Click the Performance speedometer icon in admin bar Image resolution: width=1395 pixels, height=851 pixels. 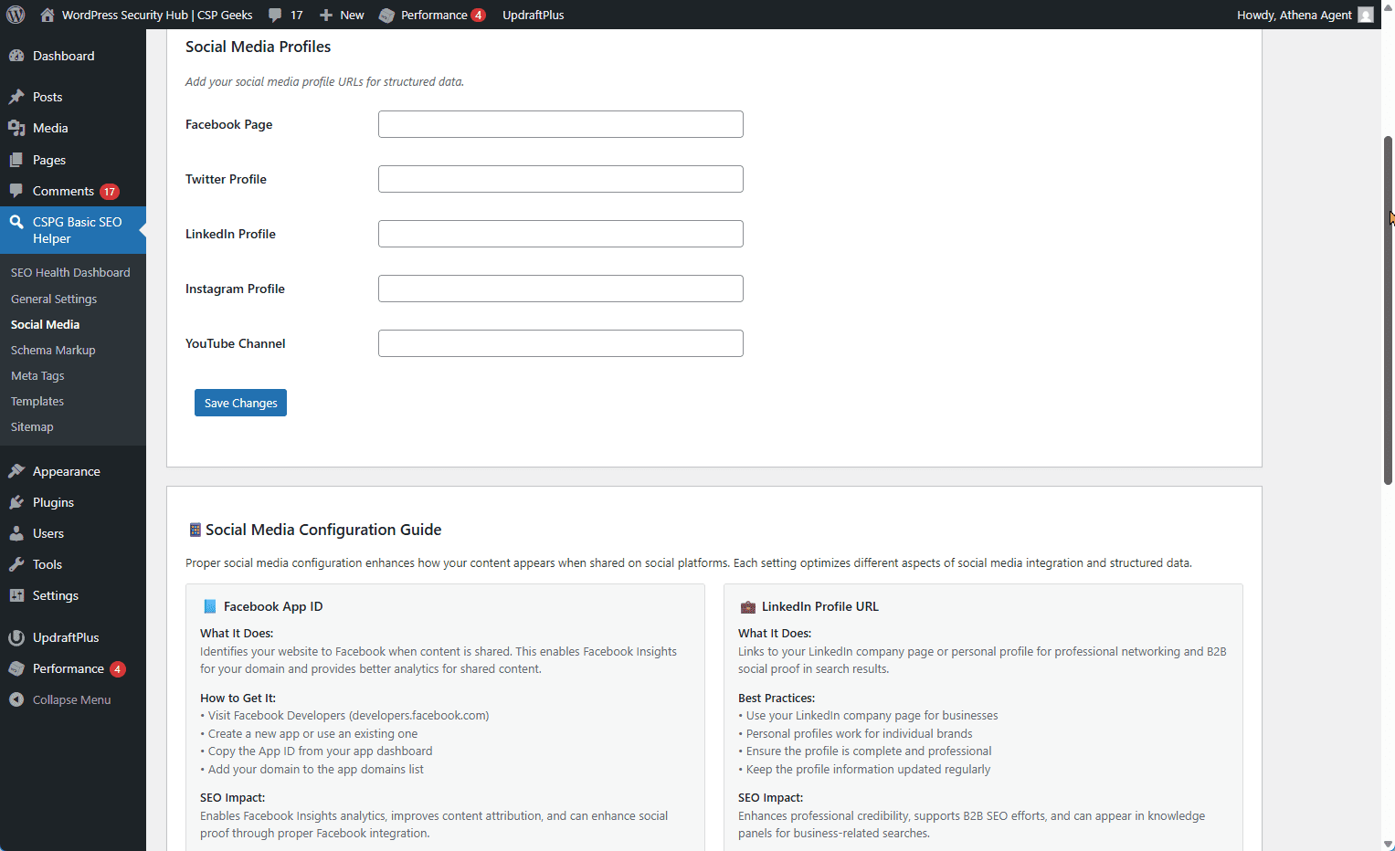[x=386, y=14]
